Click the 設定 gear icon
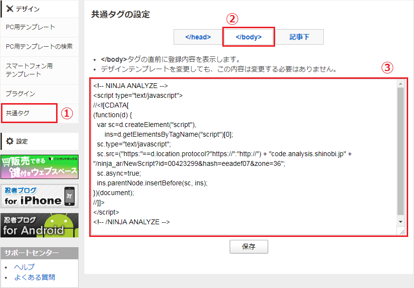414x288 pixels. 10,141
